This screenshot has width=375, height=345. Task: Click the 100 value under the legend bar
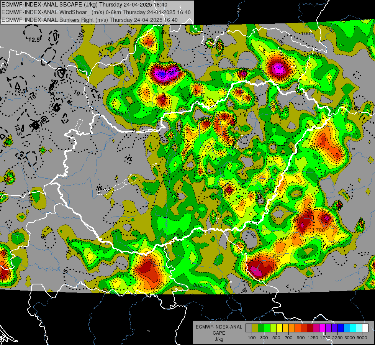tap(252, 338)
